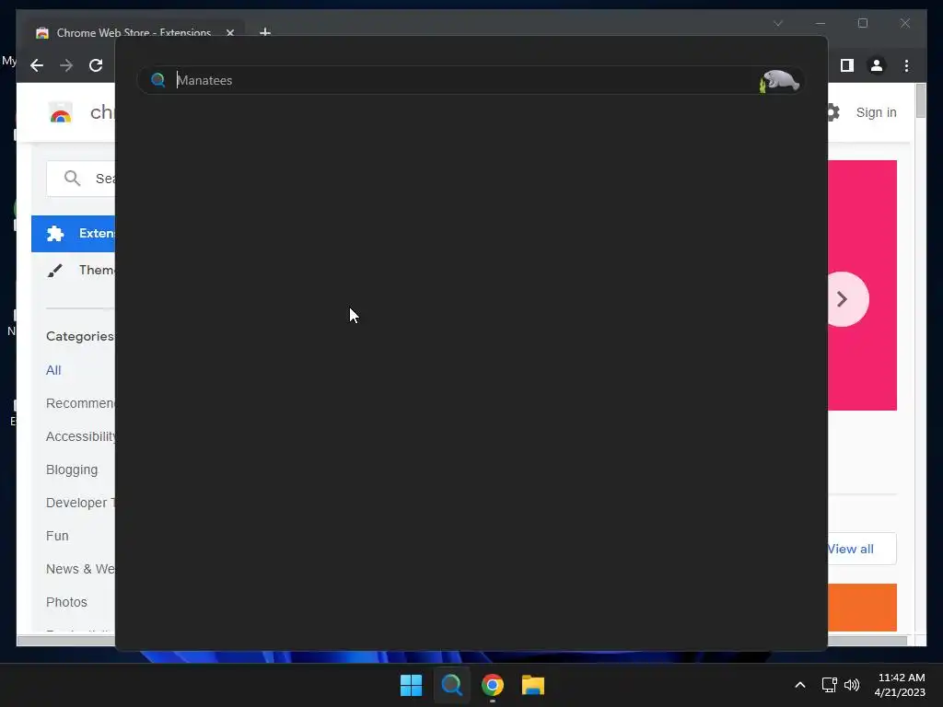This screenshot has width=943, height=707.
Task: Choose the Accessibility category
Action: pos(80,436)
